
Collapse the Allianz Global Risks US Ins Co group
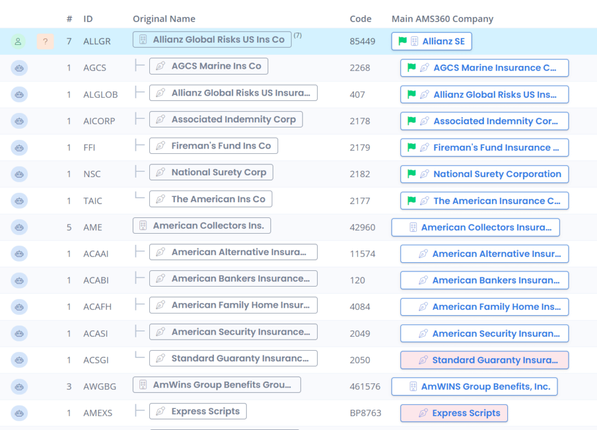pyautogui.click(x=143, y=40)
